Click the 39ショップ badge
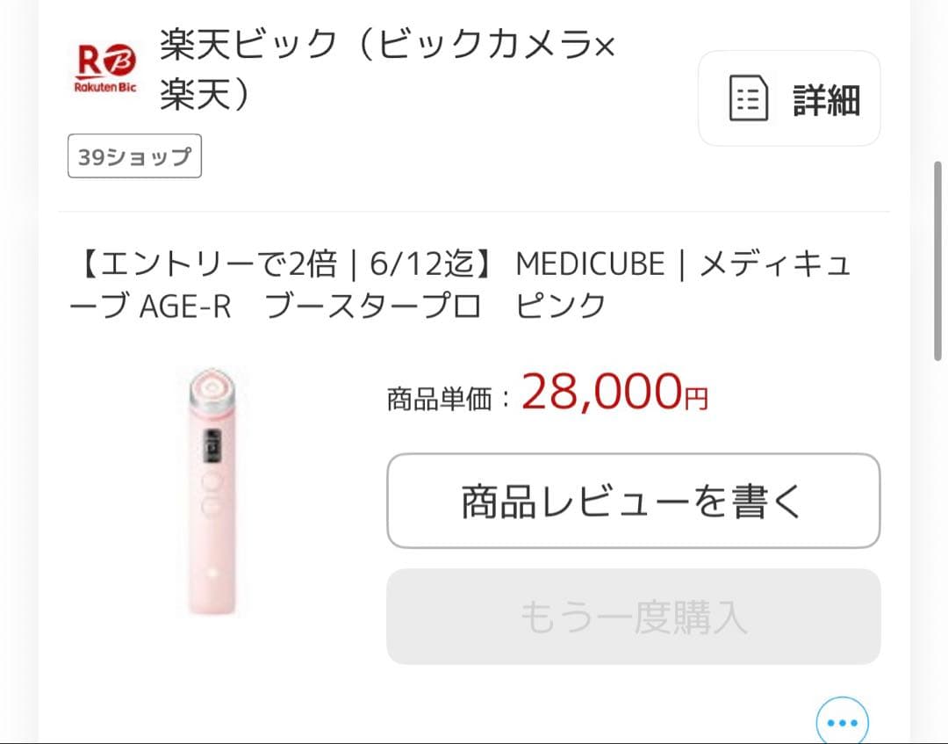Screen dimensions: 948x744 pos(133,155)
